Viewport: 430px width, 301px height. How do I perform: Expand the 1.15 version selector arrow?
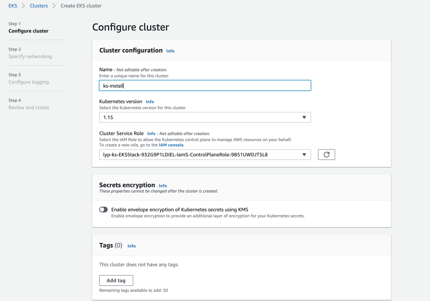point(304,117)
